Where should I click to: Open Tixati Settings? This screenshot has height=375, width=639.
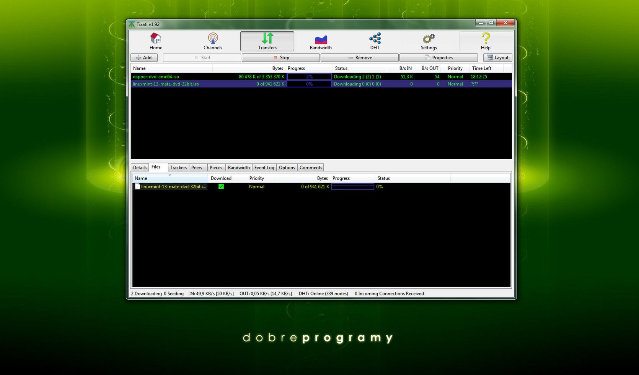[428, 41]
